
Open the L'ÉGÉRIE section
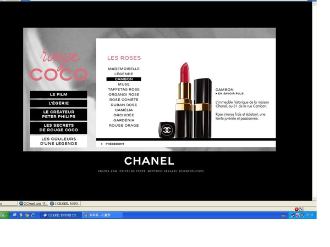[58, 103]
